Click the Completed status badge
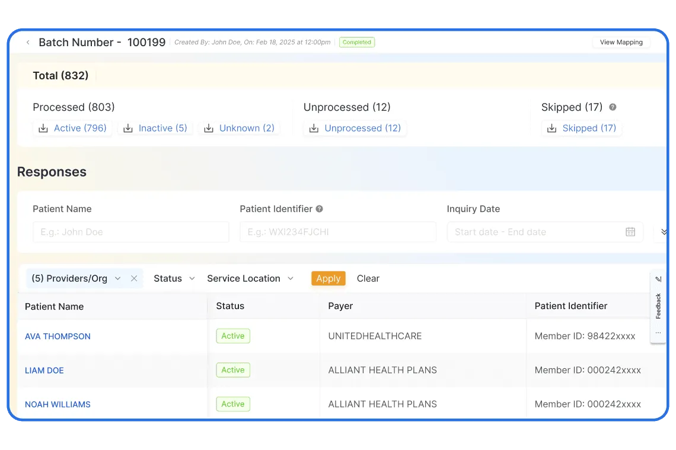The height and width of the screenshot is (450, 676). tap(356, 42)
